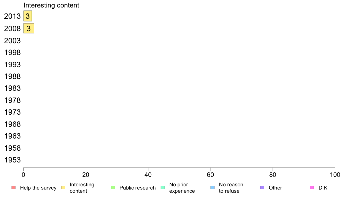The width and height of the screenshot is (343, 212).
Task: Click the pink D.K. legend swatch
Action: [x=312, y=188]
